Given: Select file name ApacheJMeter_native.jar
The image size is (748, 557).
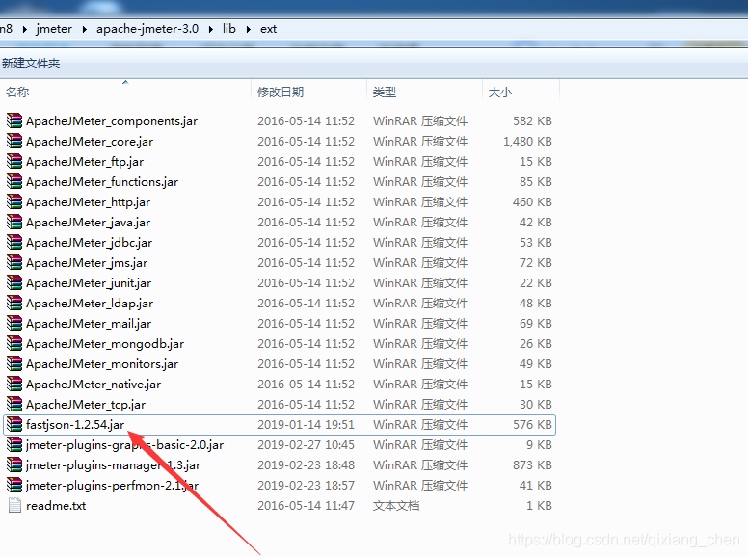Looking at the screenshot, I should 93,385.
